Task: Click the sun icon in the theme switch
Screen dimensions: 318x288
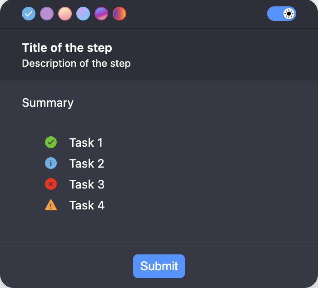Action: click(289, 14)
